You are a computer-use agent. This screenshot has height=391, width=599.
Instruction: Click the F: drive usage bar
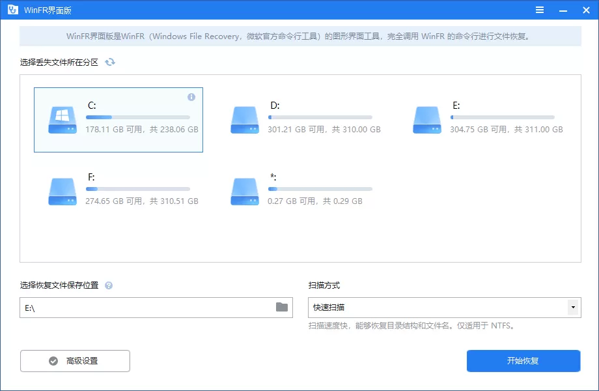click(138, 189)
